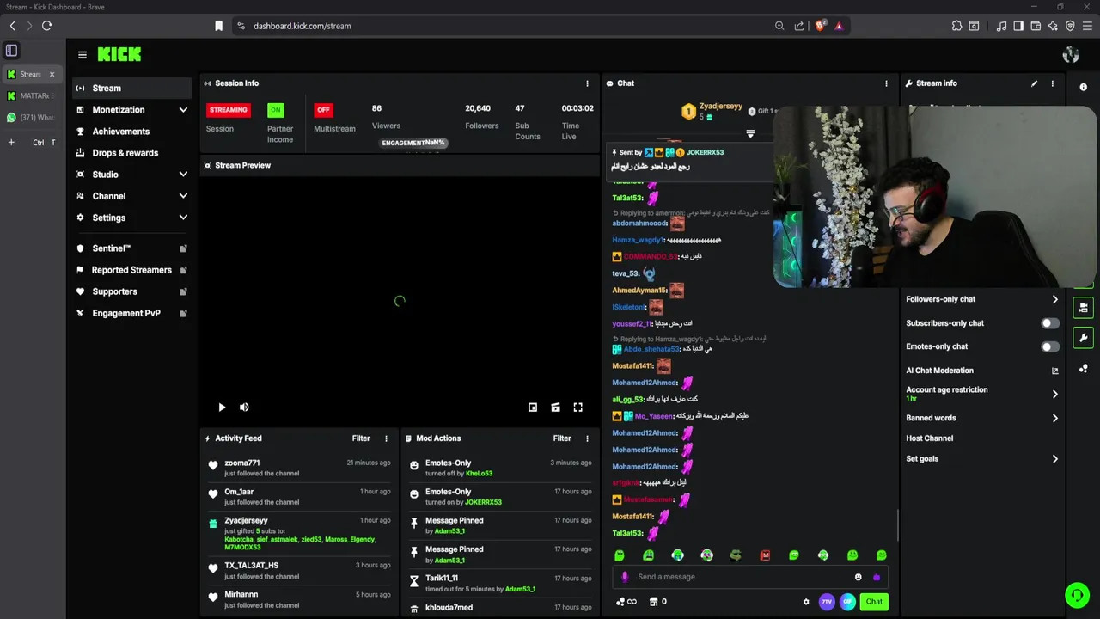Screen dimensions: 1100x619
Task: Open Drops & rewards page
Action: pos(131,153)
